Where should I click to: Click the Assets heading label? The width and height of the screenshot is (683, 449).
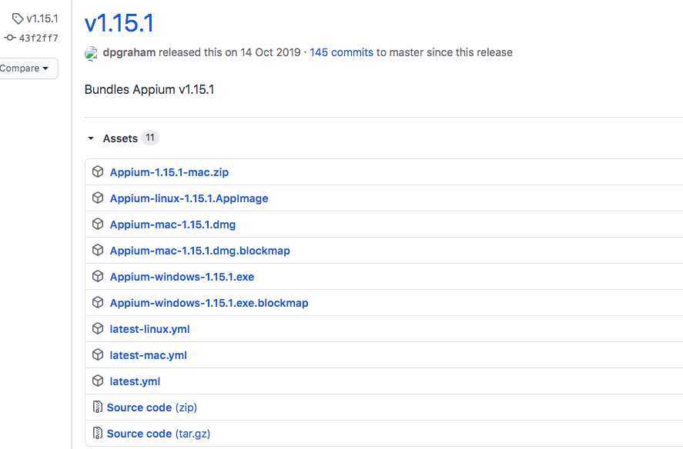click(120, 138)
